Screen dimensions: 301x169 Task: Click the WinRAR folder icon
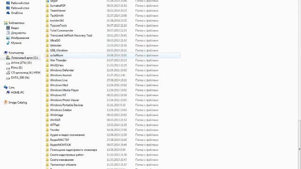[x=47, y=120]
